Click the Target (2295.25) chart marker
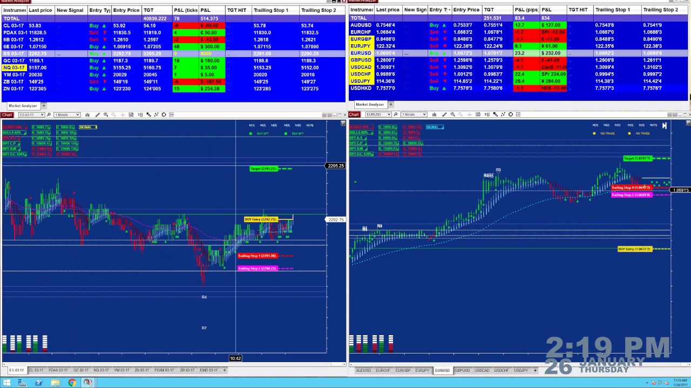 [x=264, y=169]
